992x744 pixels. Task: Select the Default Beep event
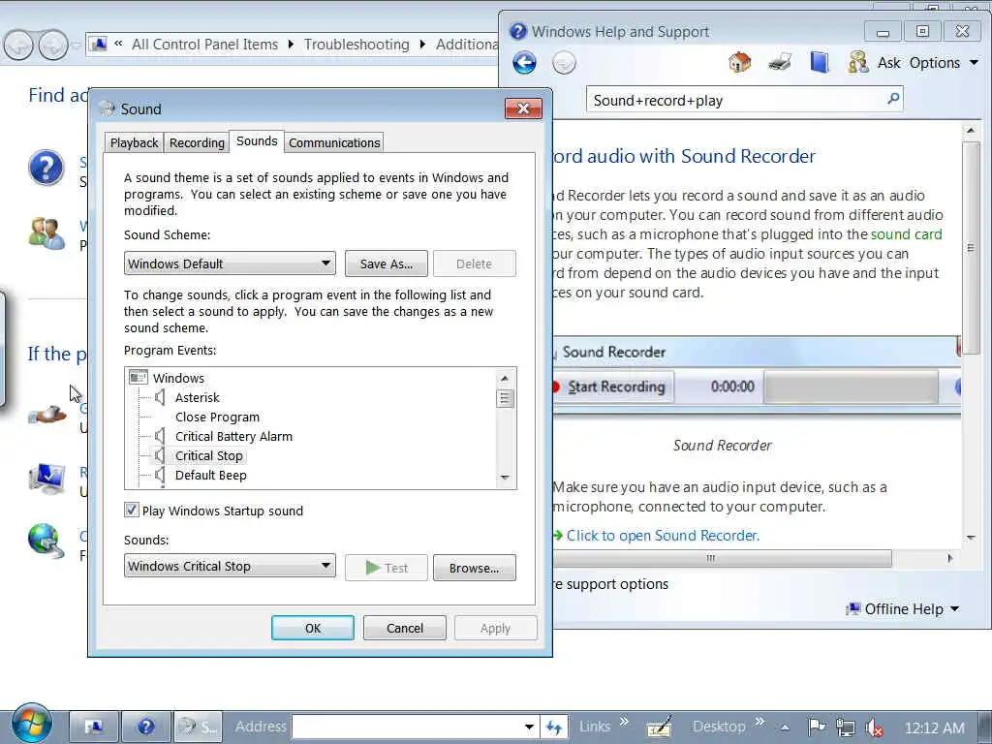[210, 475]
